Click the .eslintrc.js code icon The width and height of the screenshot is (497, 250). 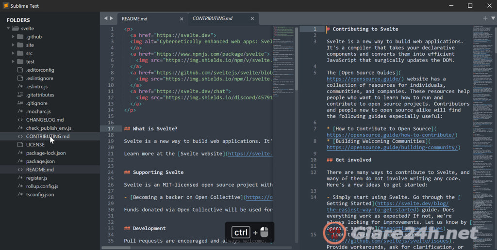[20, 86]
